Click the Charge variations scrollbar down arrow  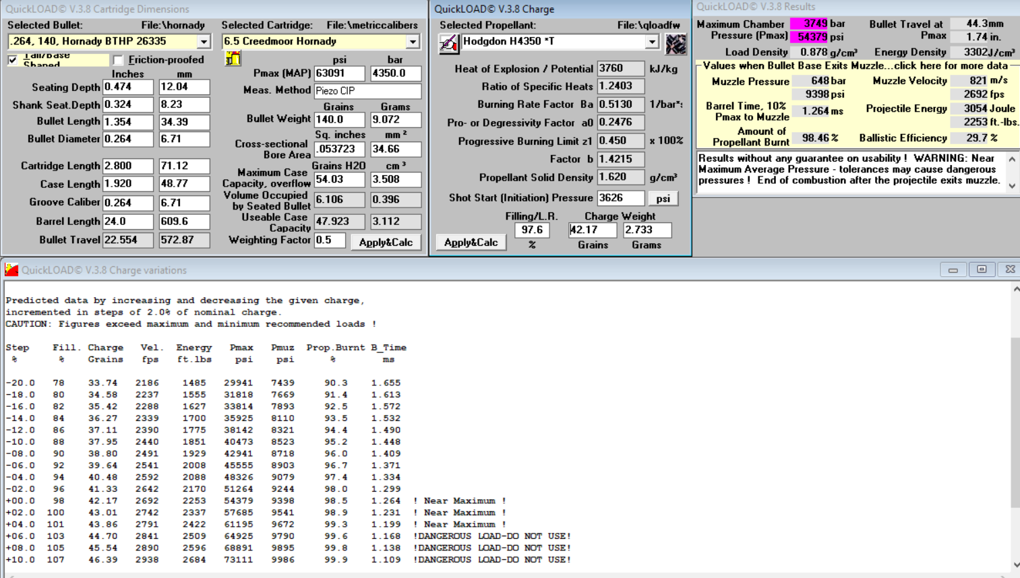pyautogui.click(x=1015, y=565)
